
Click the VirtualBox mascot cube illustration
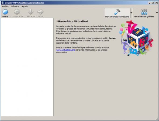click(136, 38)
